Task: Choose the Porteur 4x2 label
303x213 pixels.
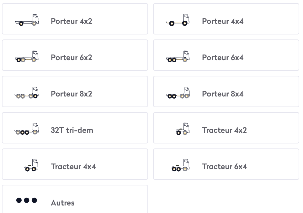Action: (x=72, y=21)
